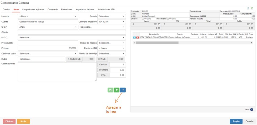
Task: Click the document export icon at top right
Action: [x=248, y=8]
